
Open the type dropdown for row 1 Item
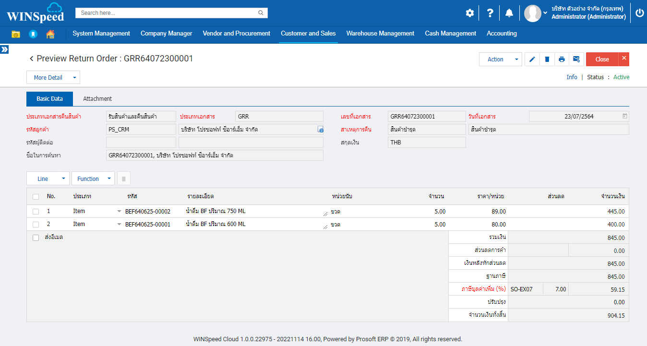(x=120, y=211)
